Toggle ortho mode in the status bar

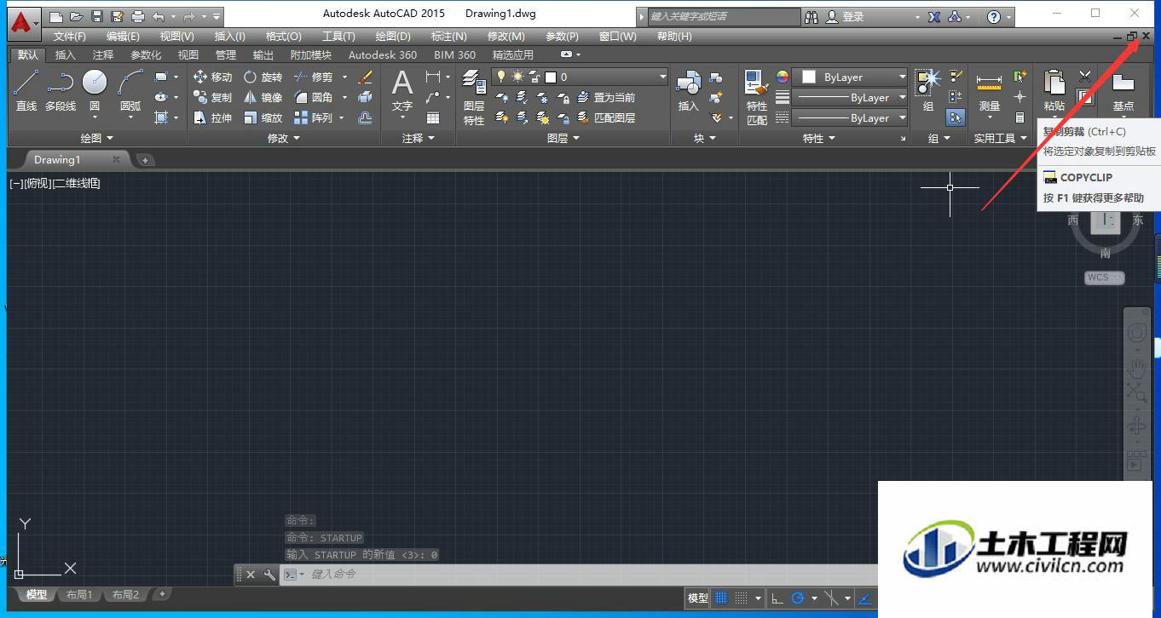point(777,598)
